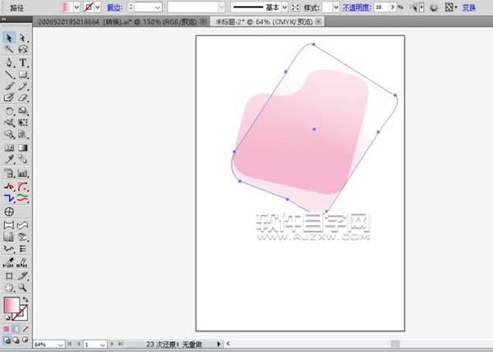Open the 不透明度 transparency panel link

coord(357,7)
